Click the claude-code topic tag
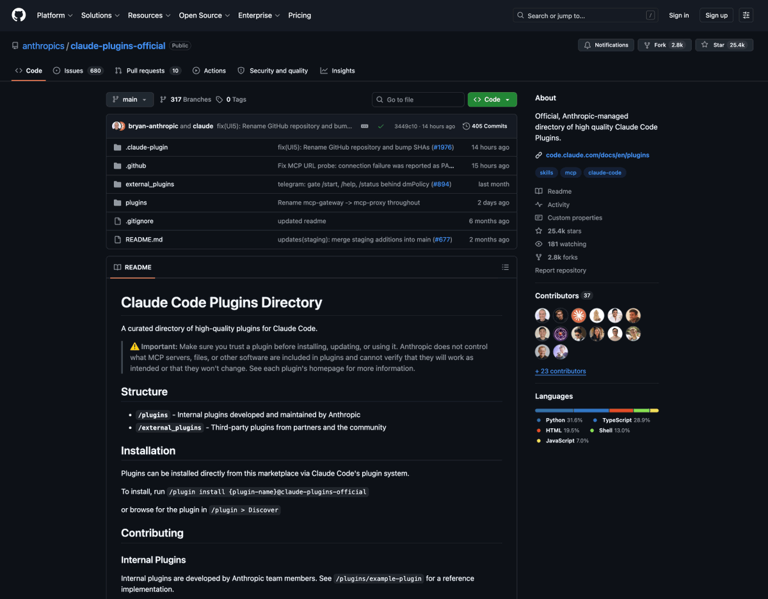This screenshot has width=768, height=599. click(x=605, y=173)
